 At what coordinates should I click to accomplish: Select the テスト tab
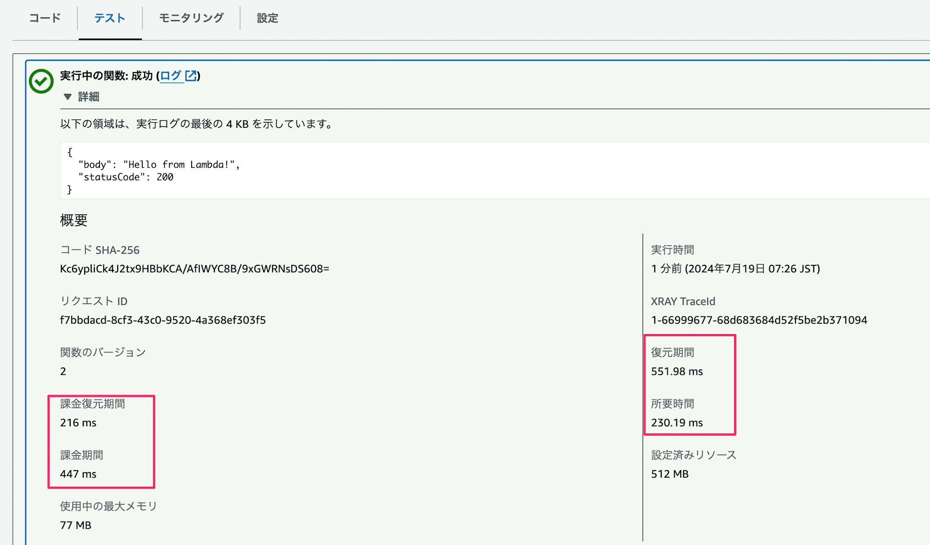pos(110,18)
